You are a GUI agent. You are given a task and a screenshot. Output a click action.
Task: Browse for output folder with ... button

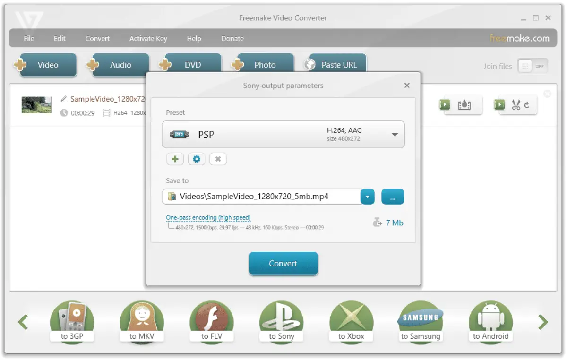coord(393,197)
